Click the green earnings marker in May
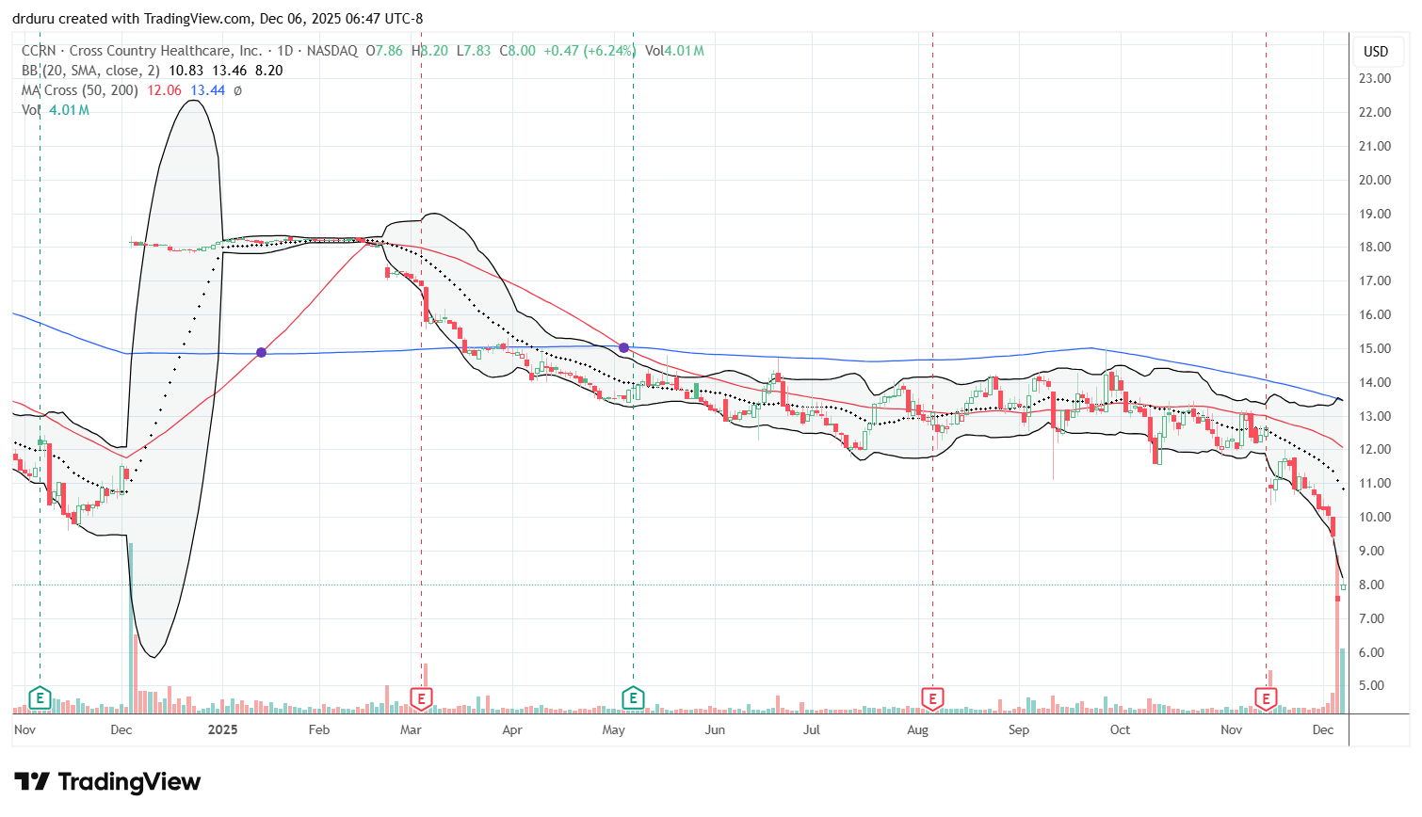Screen dimensions: 1422x817 tap(633, 698)
